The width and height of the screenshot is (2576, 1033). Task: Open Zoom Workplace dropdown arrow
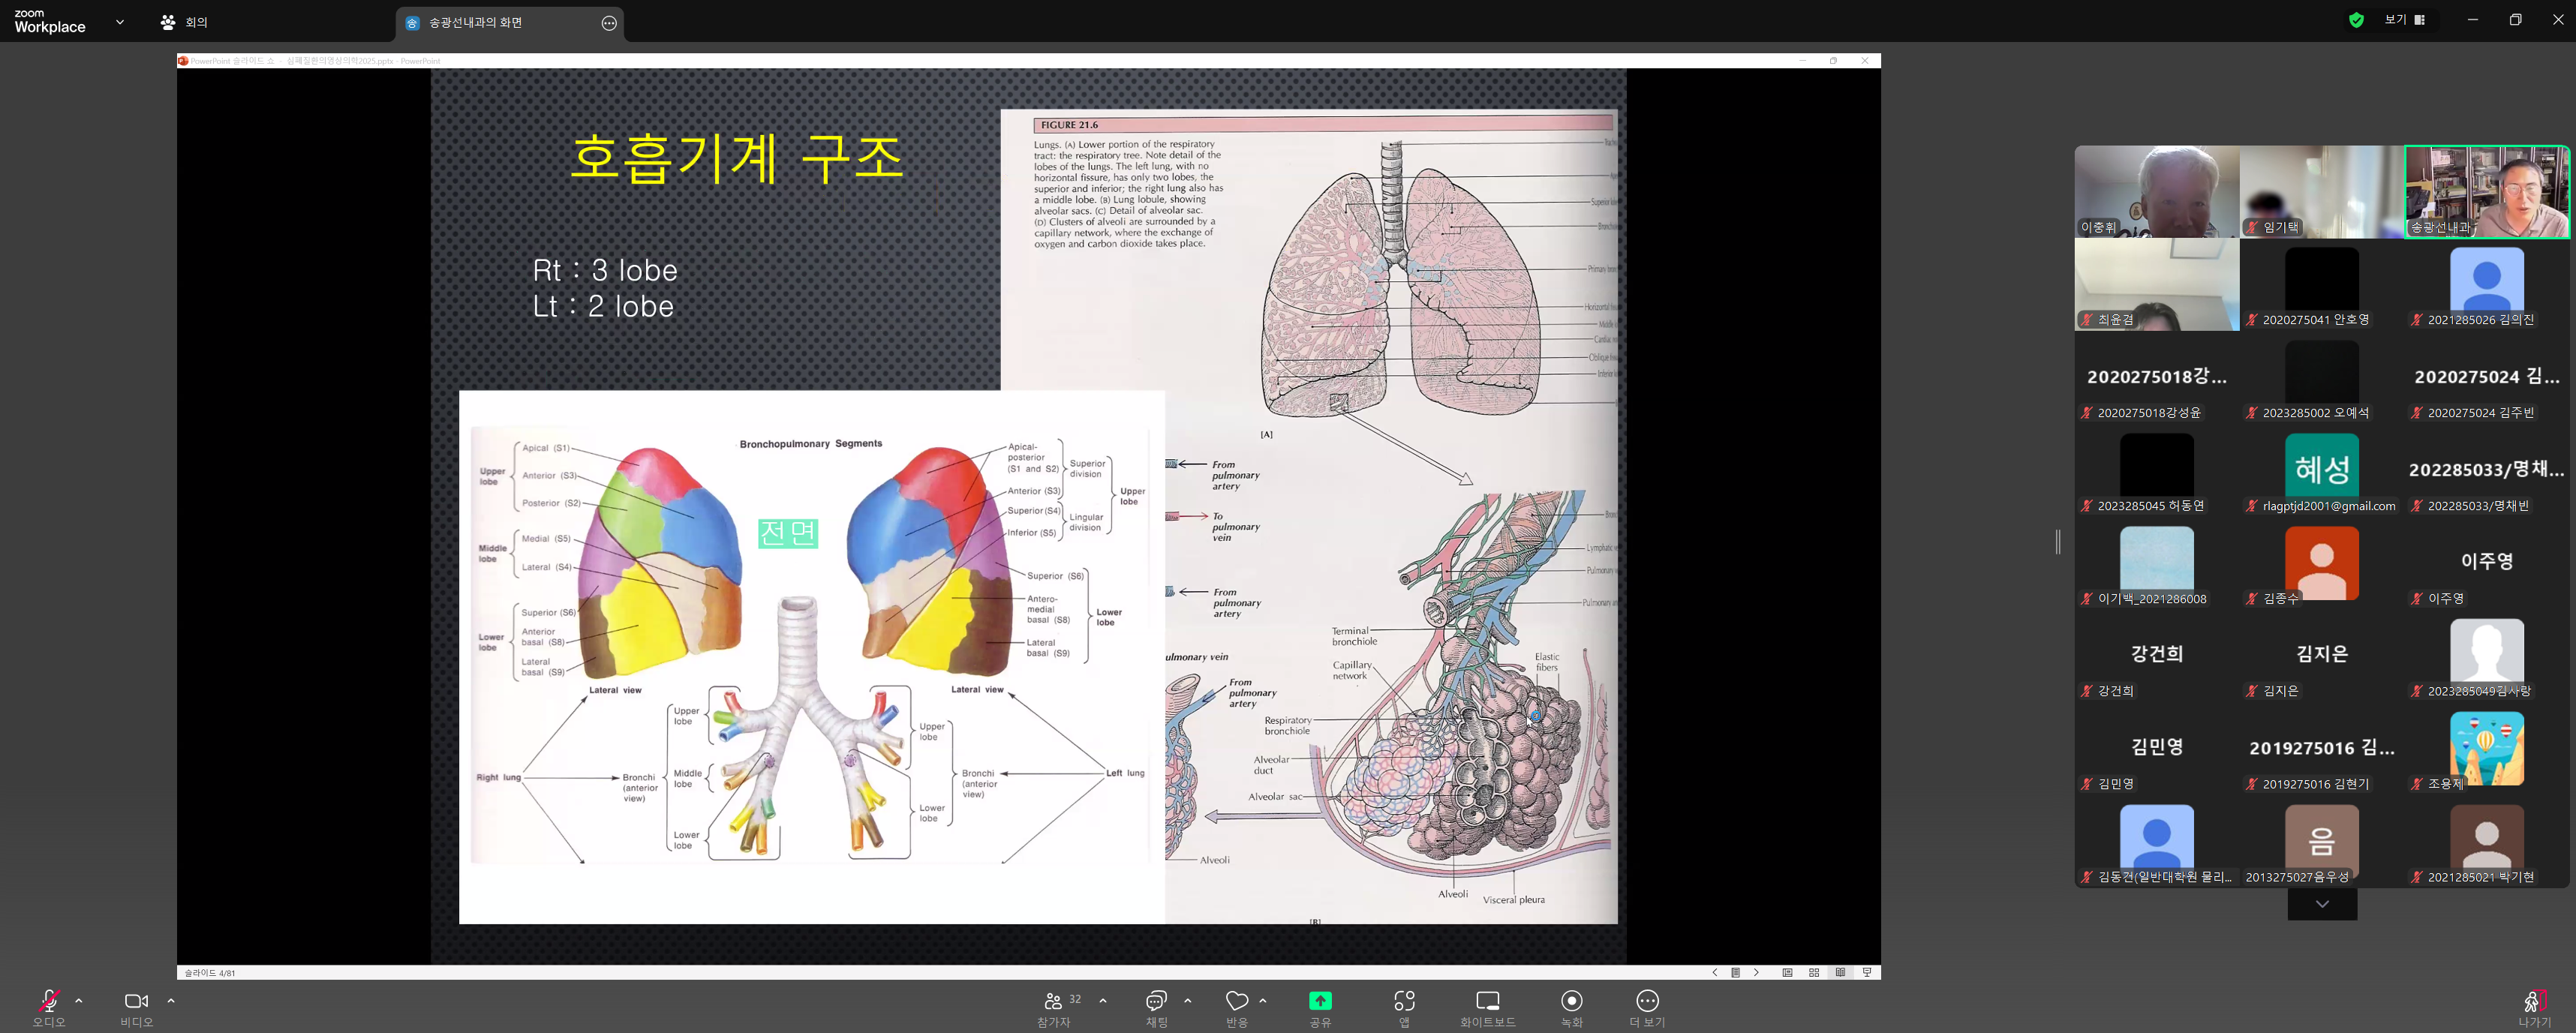pyautogui.click(x=120, y=21)
